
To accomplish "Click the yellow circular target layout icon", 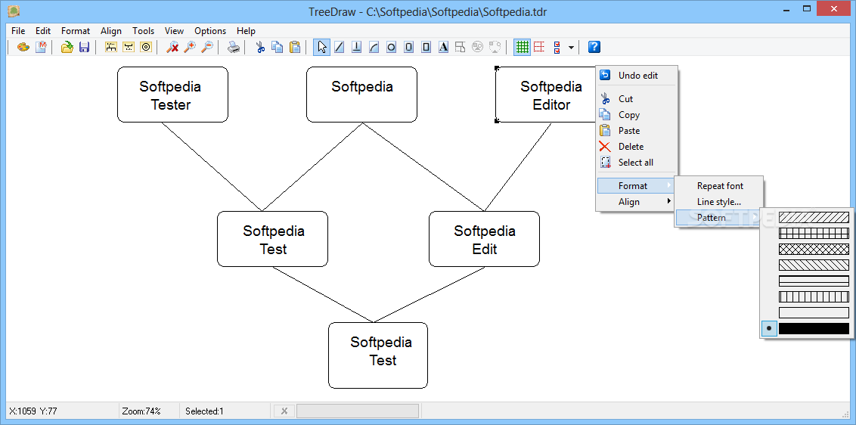I will pyautogui.click(x=146, y=47).
